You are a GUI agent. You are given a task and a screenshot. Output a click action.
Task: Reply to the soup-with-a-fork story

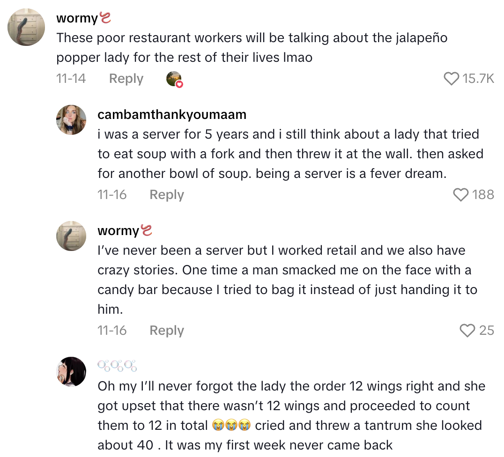166,195
